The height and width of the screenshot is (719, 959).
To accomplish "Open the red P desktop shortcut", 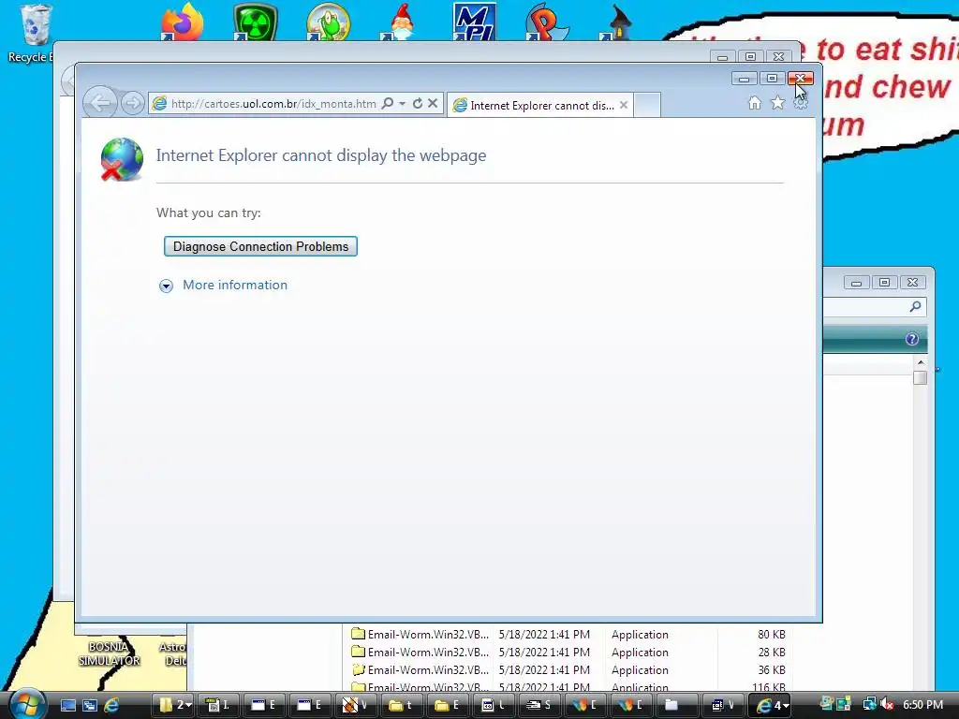I will coord(547,22).
